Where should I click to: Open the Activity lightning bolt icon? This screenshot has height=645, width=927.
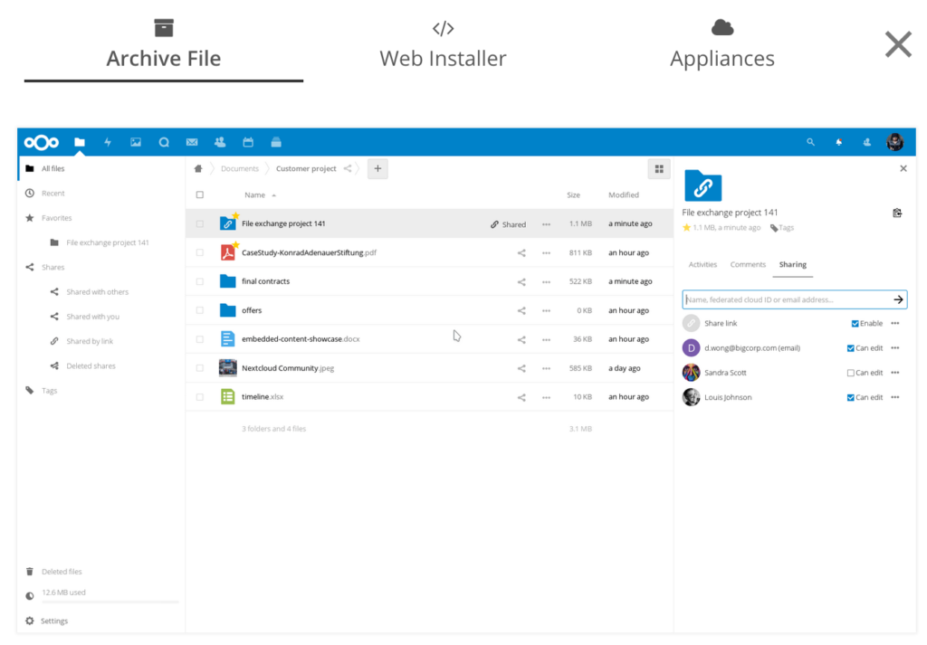(108, 142)
